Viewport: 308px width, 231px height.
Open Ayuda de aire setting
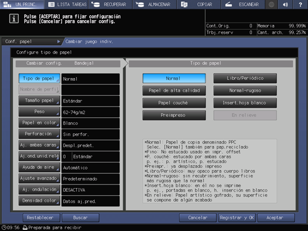coord(39,167)
